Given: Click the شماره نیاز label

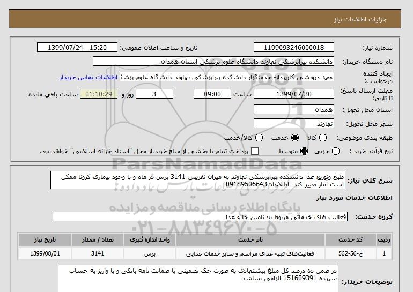Looking at the screenshot, I should [x=378, y=48].
